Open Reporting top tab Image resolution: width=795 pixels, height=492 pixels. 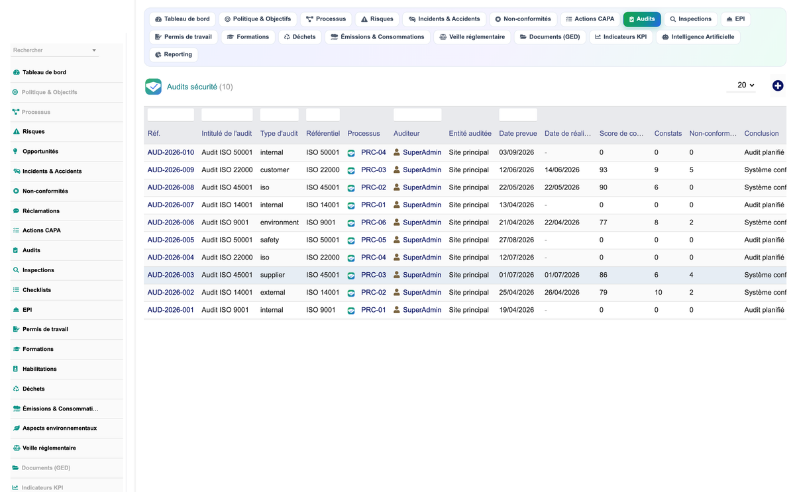[173, 55]
